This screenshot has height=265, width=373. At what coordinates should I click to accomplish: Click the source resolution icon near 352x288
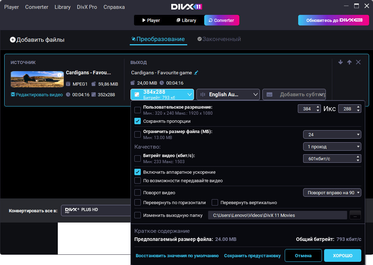pos(94,94)
